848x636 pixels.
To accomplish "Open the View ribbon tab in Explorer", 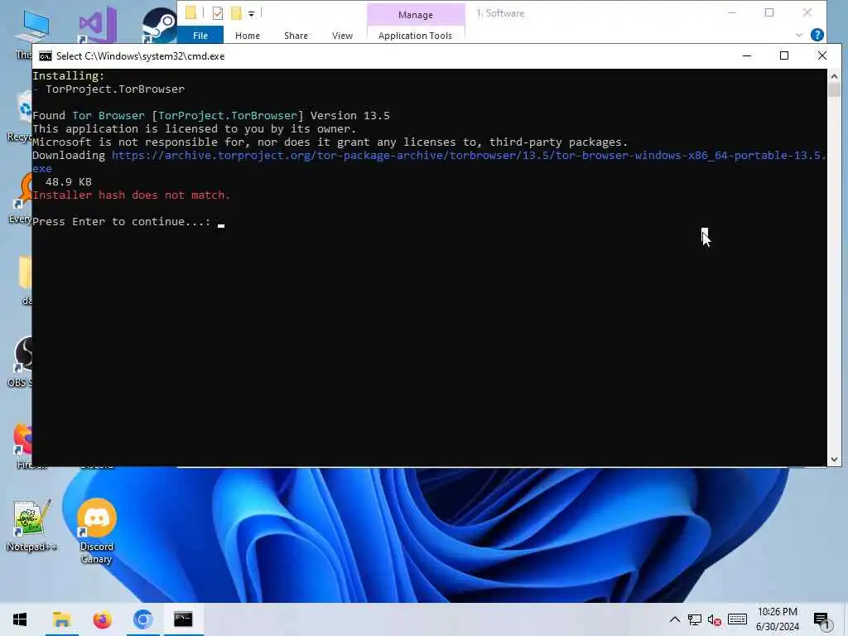I will [x=342, y=35].
